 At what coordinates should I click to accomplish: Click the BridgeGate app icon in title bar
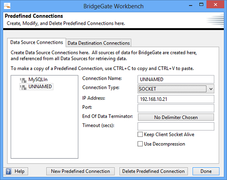click(x=7, y=6)
